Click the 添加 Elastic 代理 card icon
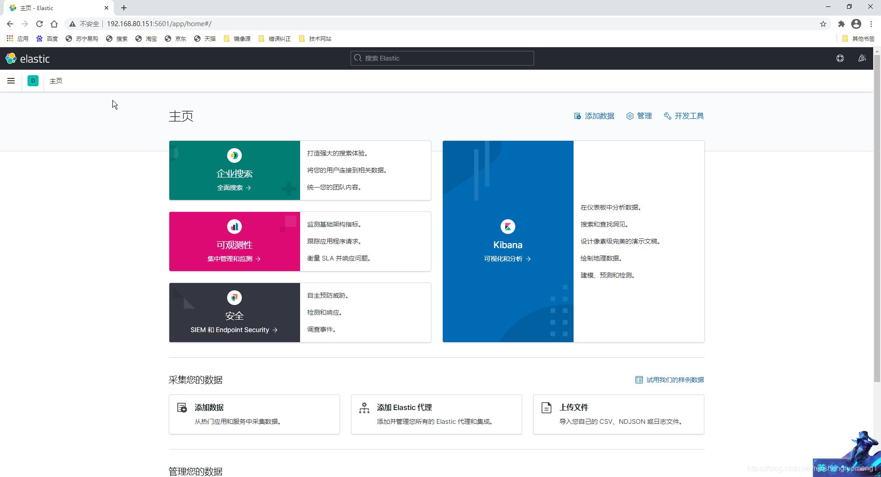 (364, 407)
